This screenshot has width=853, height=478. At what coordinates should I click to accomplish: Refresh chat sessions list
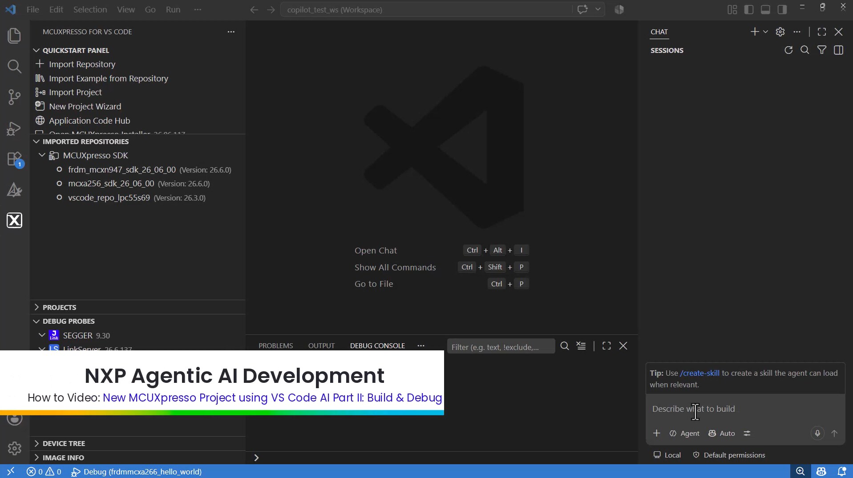(788, 50)
